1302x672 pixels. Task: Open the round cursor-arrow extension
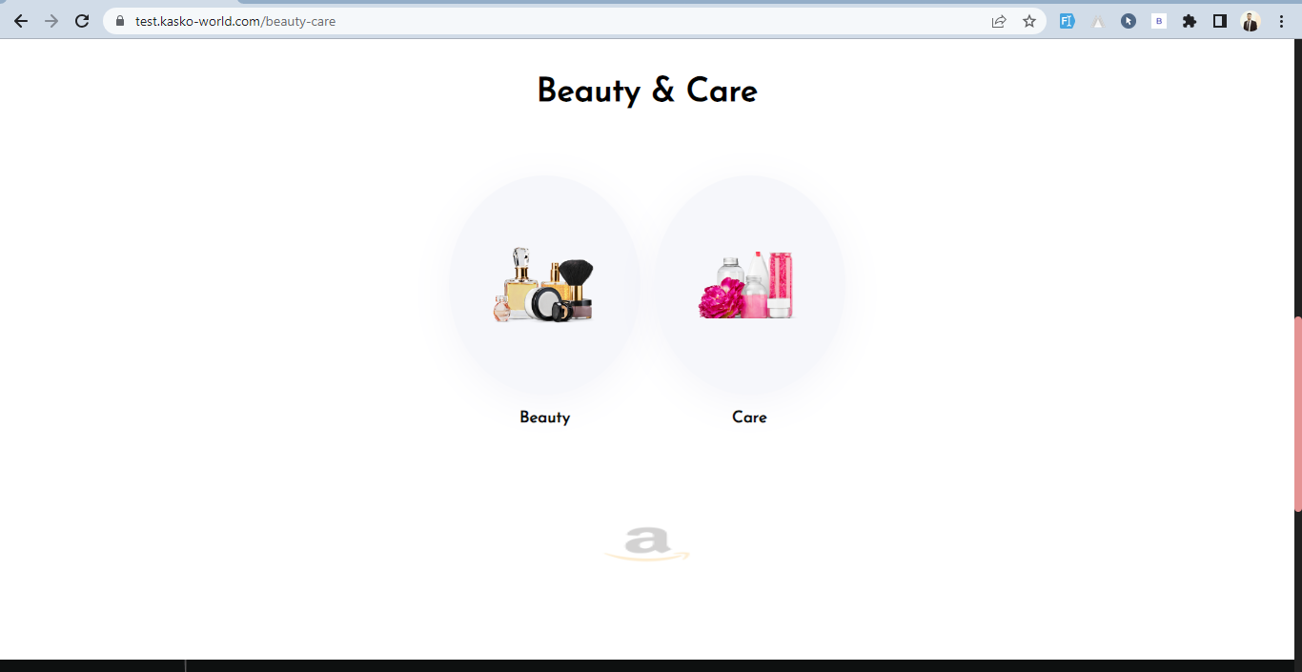pyautogui.click(x=1129, y=21)
